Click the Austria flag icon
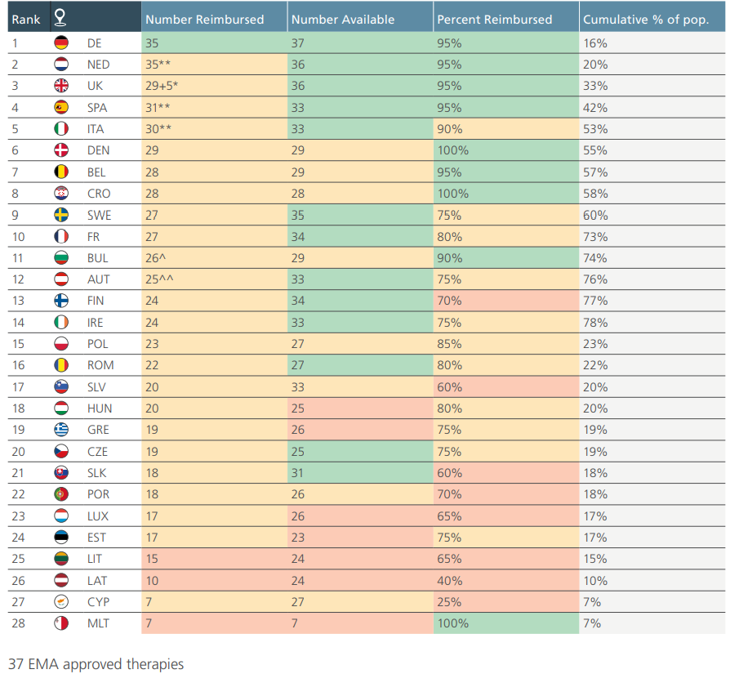The width and height of the screenshot is (739, 674). pos(61,279)
